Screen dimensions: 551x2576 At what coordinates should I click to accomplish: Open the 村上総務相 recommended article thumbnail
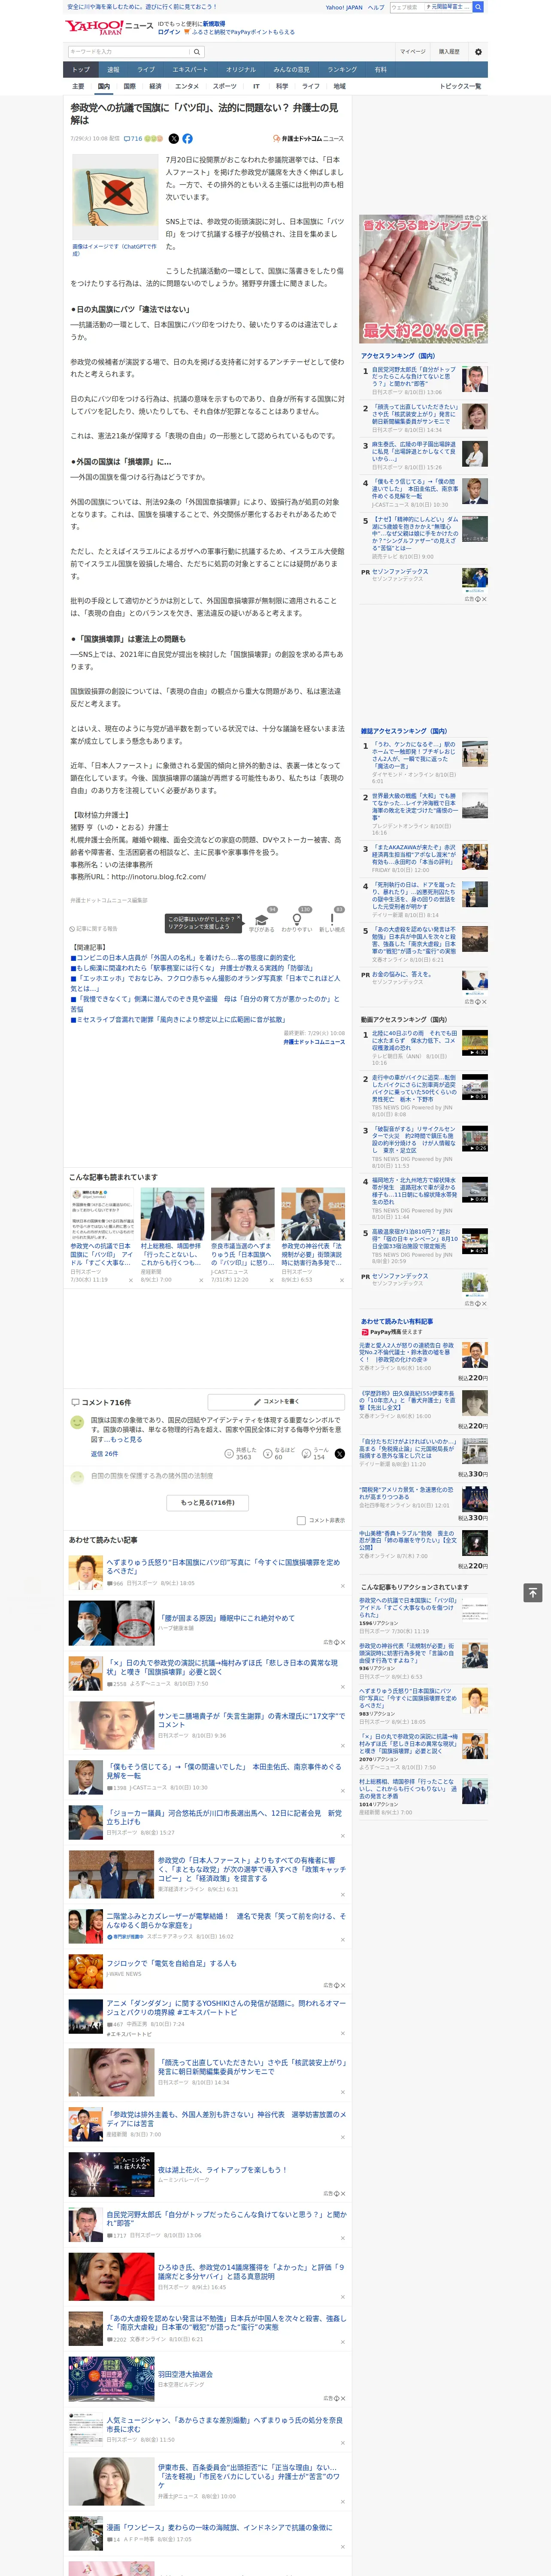(172, 1214)
